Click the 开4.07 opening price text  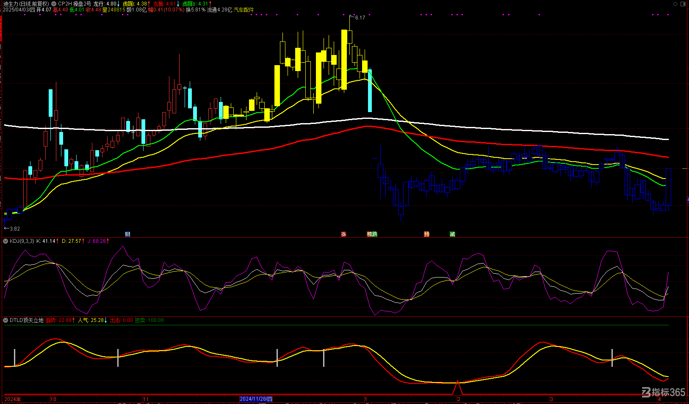click(x=44, y=10)
